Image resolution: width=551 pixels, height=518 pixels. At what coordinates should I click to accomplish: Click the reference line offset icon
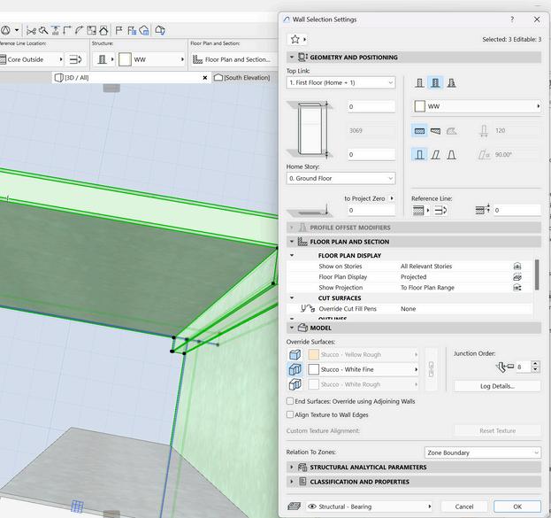[483, 209]
